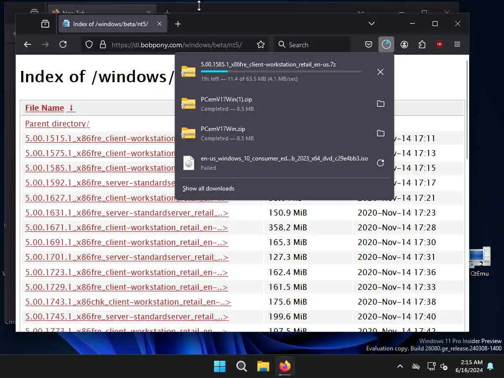Screen dimensions: 504x378
Task: Show PCemV17Win.zip in folder
Action: pos(380,133)
